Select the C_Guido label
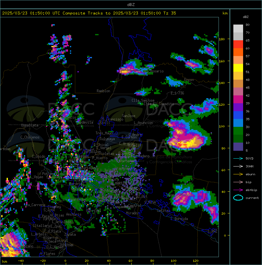 tap(38, 156)
